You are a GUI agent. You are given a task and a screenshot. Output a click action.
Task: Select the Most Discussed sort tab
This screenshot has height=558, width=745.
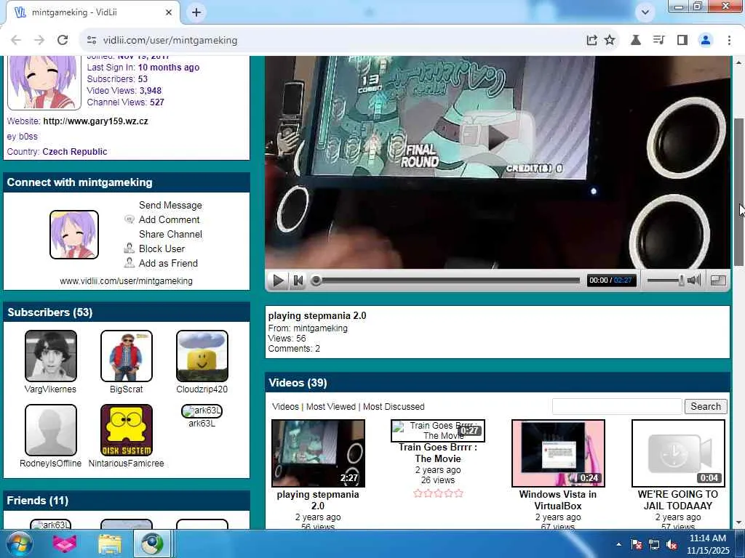[x=394, y=407]
